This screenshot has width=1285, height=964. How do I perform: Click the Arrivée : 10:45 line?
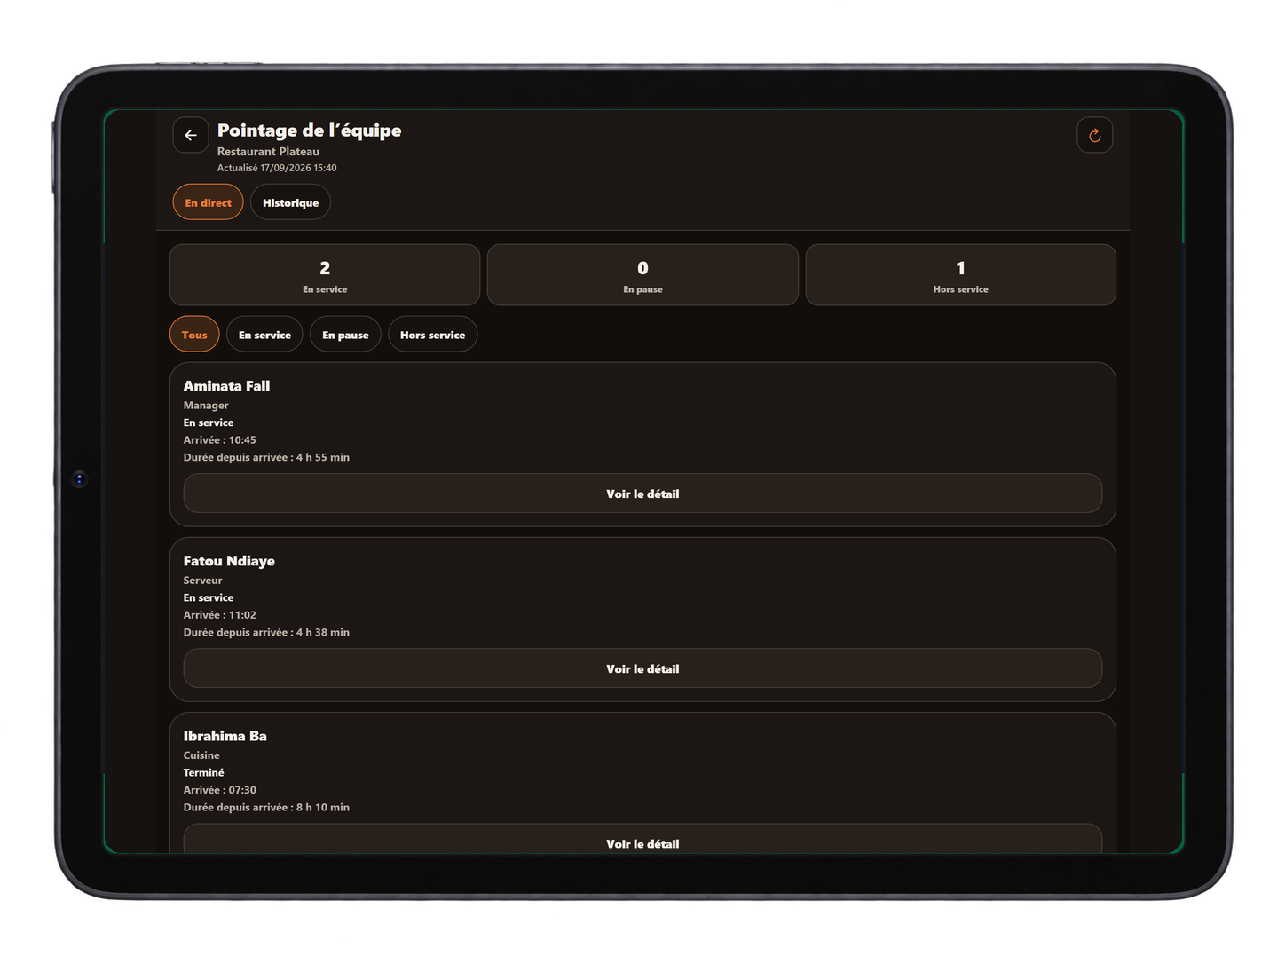pyautogui.click(x=219, y=440)
